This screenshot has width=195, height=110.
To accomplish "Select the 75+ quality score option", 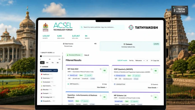I will 53,63.
